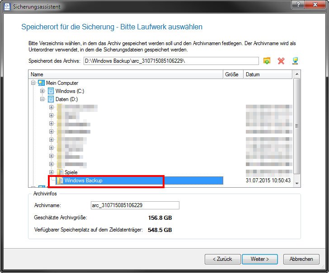Screen dimensions: 329x273
Task: Expand the Windows (C:) drive
Action: [x=42, y=91]
